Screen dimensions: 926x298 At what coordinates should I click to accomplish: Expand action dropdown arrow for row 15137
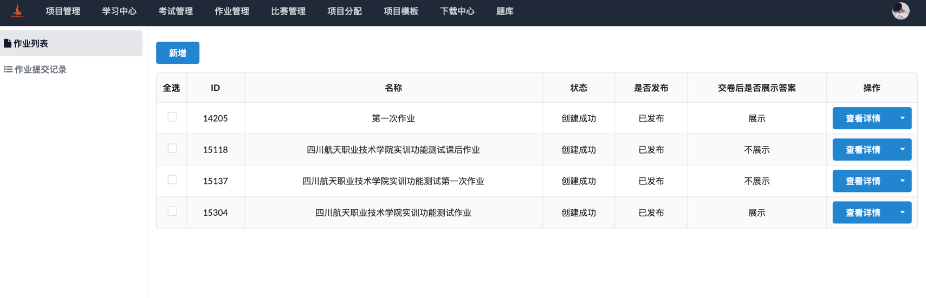tap(902, 181)
